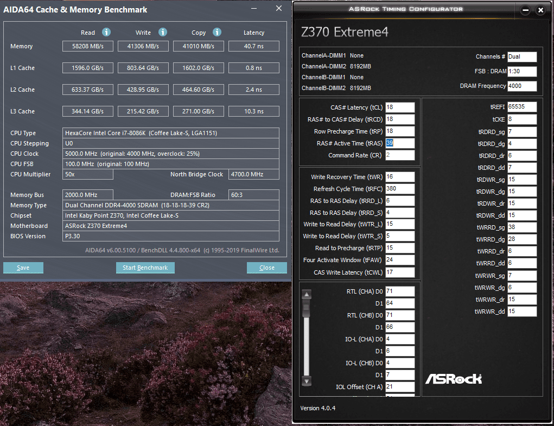Click the ASRock logo
Viewport: 554px width, 426px height.
454,379
